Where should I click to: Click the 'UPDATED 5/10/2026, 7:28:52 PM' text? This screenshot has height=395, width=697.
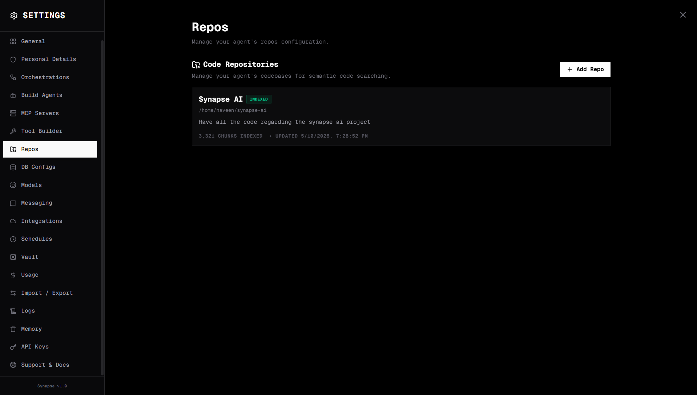321,136
